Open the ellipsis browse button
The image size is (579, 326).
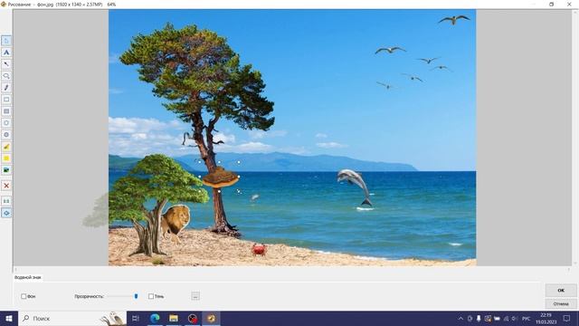pos(195,296)
